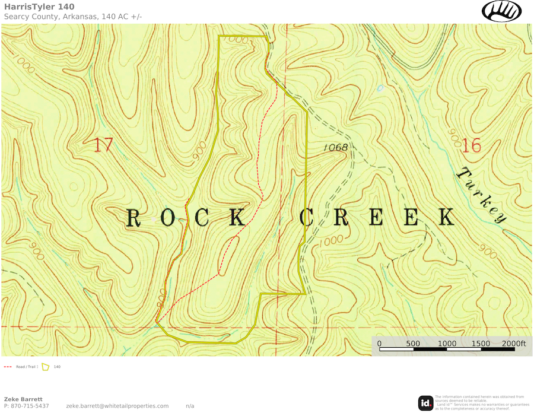
Task: Open the zeke.barrett@whitetailproperties.com email link
Action: click(x=117, y=406)
